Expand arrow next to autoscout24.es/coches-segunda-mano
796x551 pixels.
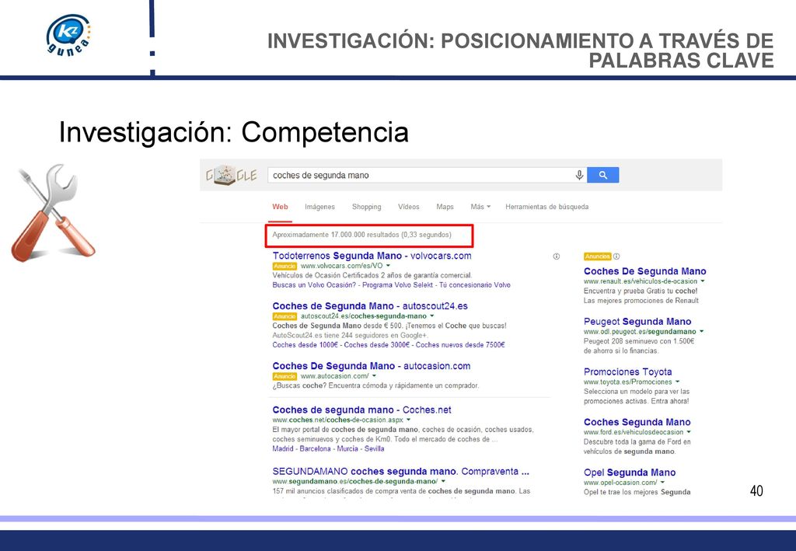[x=432, y=316]
